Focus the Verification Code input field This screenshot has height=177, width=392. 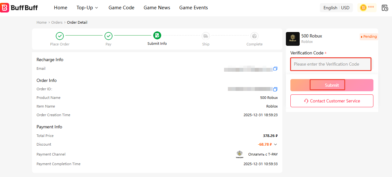[331, 64]
